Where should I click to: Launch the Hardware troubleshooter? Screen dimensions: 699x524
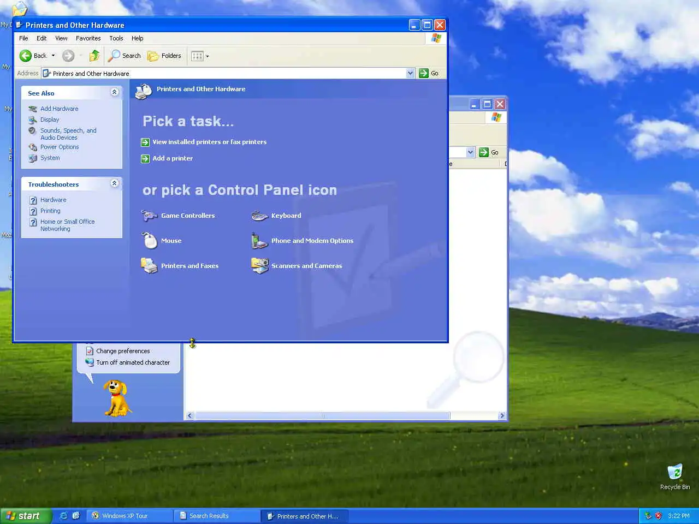tap(53, 200)
